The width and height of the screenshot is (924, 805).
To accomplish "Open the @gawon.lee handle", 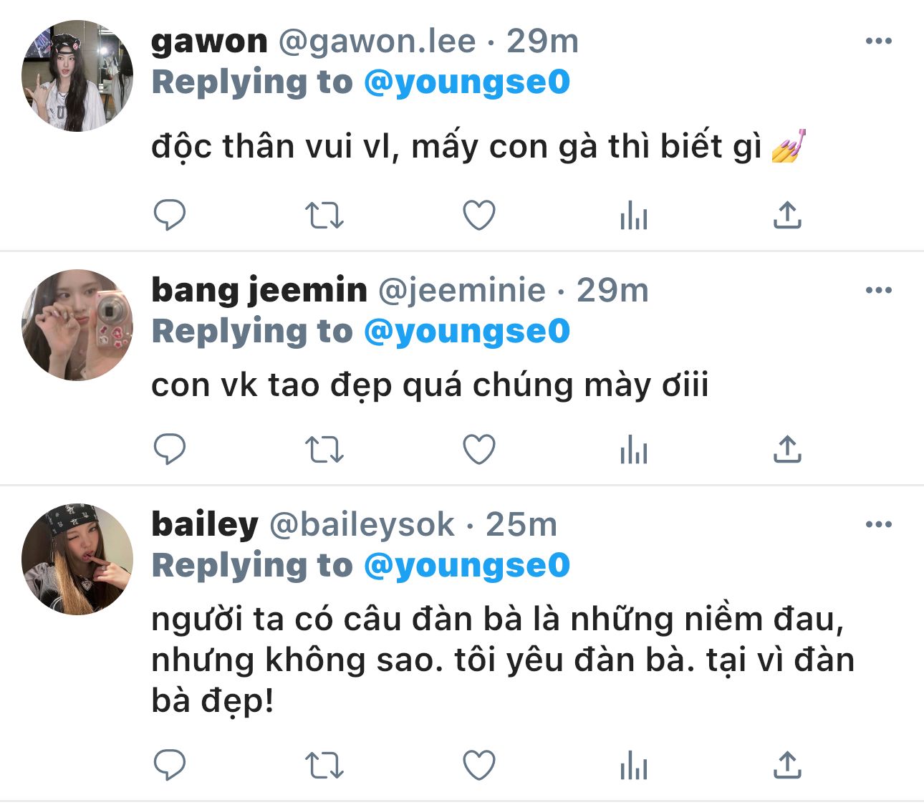I will 377,42.
